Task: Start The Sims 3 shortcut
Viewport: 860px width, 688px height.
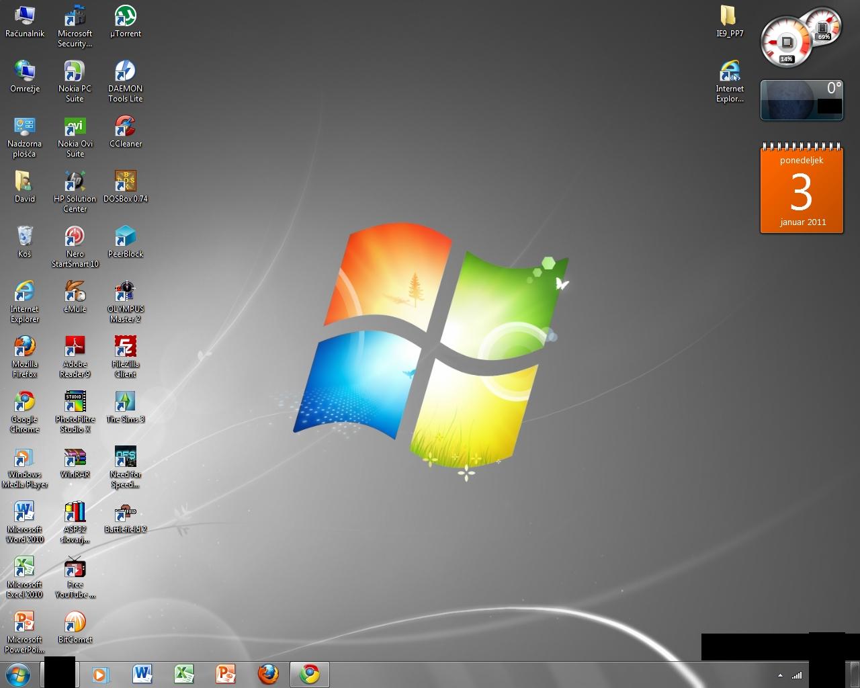Action: click(125, 407)
